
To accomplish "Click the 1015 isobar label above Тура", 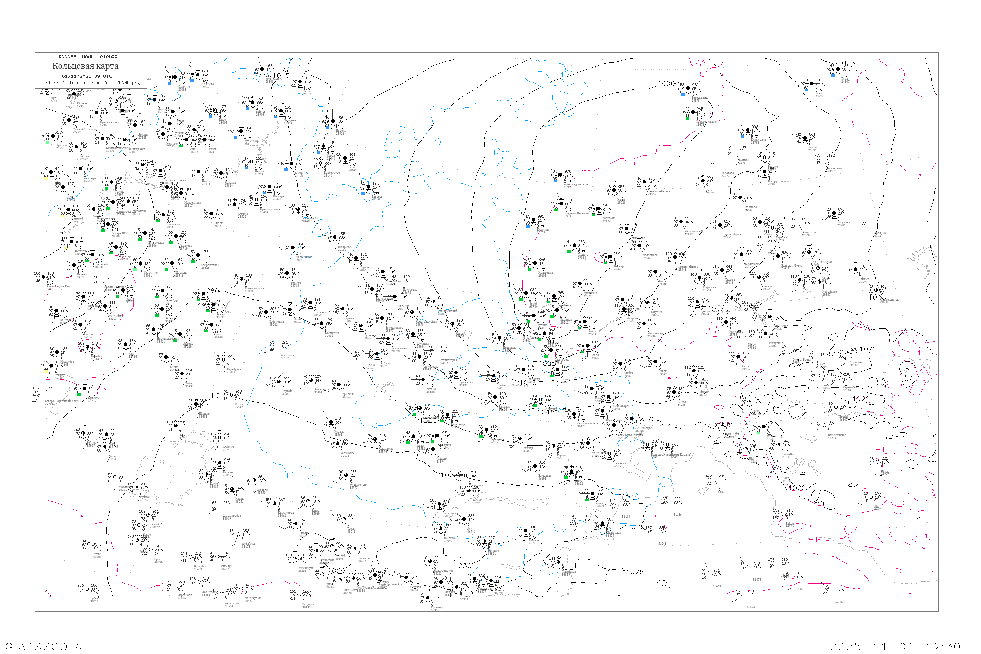I will click(846, 63).
